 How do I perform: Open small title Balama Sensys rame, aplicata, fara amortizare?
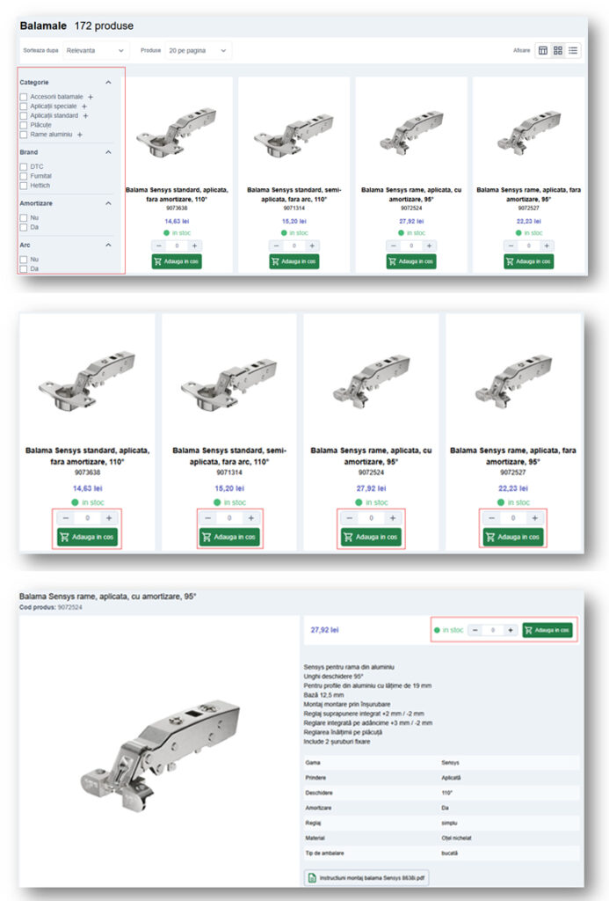click(x=529, y=194)
